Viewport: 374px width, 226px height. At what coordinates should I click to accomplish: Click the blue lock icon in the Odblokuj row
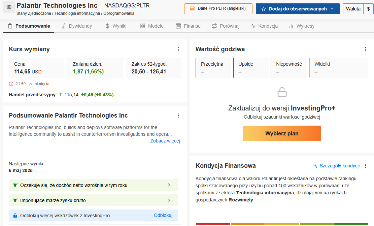pyautogui.click(x=15, y=216)
